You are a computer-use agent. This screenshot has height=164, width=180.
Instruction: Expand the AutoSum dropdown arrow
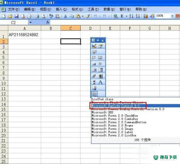click(126, 16)
